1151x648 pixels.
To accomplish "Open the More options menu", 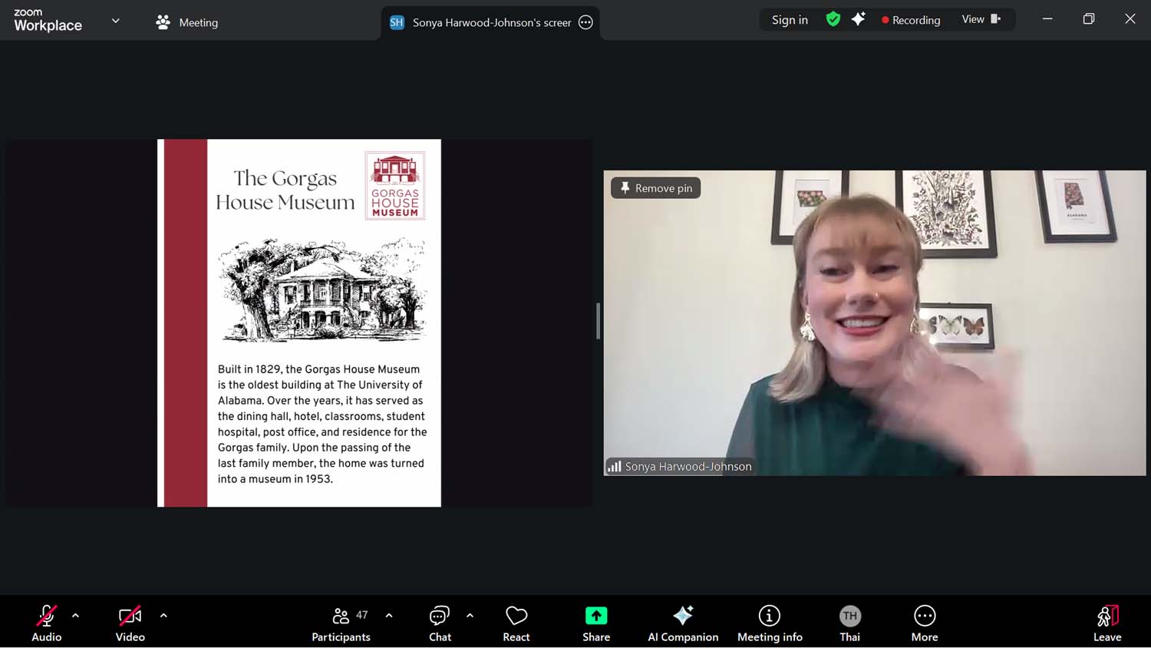I will [925, 623].
